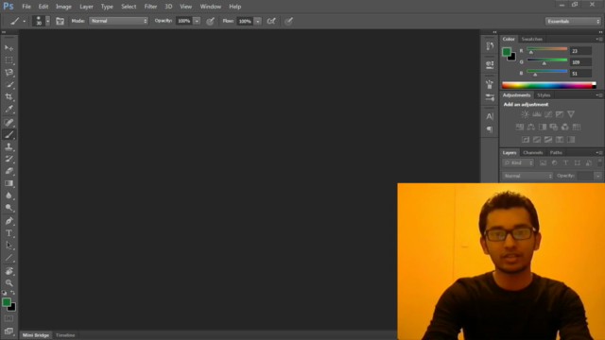
Task: Open the History panel icon
Action: point(490,46)
